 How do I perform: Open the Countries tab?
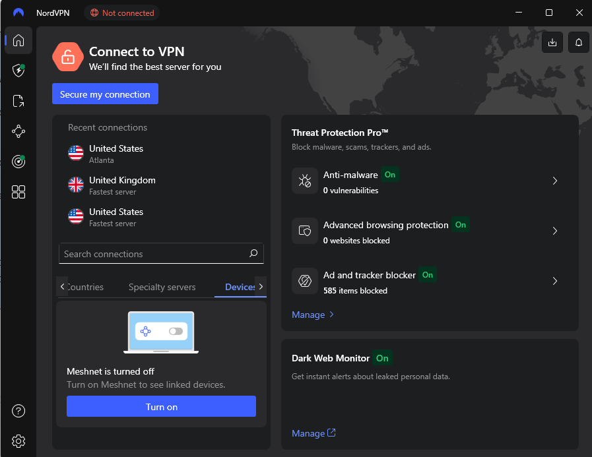(x=85, y=287)
